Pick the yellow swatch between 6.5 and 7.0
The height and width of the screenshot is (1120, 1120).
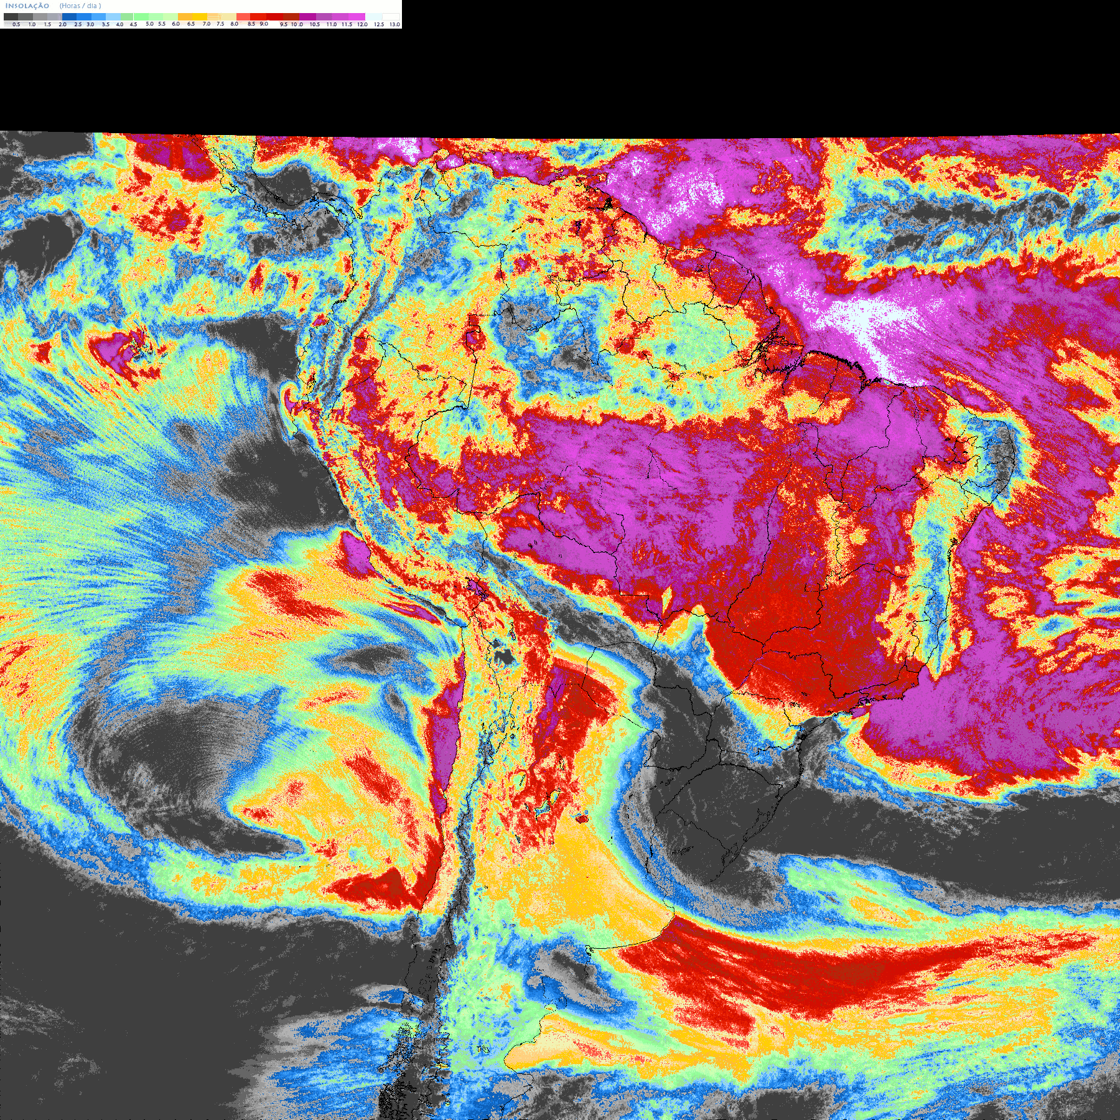coord(200,17)
